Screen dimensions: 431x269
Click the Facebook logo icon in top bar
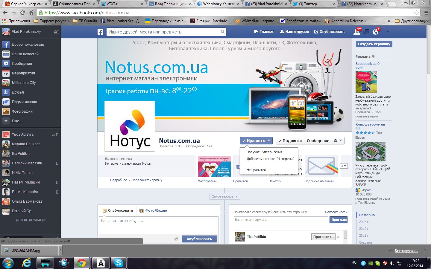coord(100,32)
